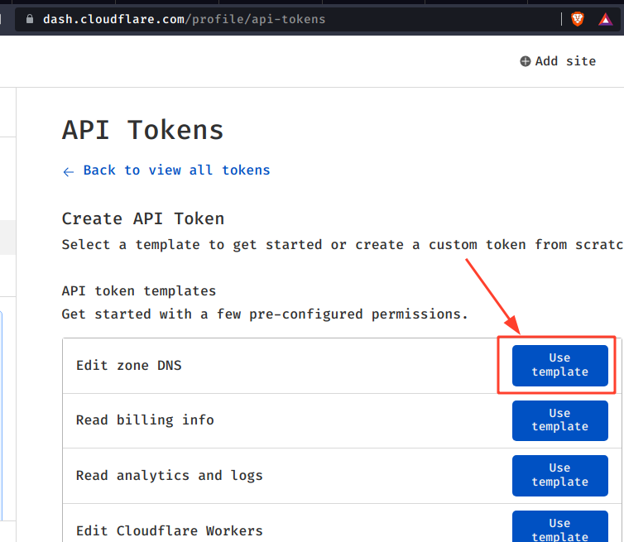This screenshot has height=542, width=624.
Task: Click the plus circle icon beside Add site
Action: 525,61
